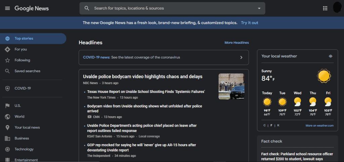The width and height of the screenshot is (344, 162).
Task: Open the acting police chief leave article
Action: (142, 128)
